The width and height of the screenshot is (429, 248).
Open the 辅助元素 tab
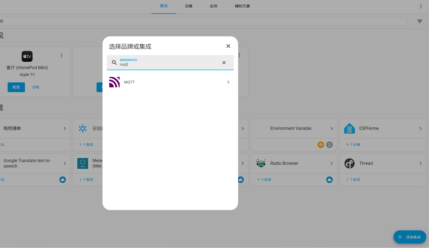(x=242, y=6)
